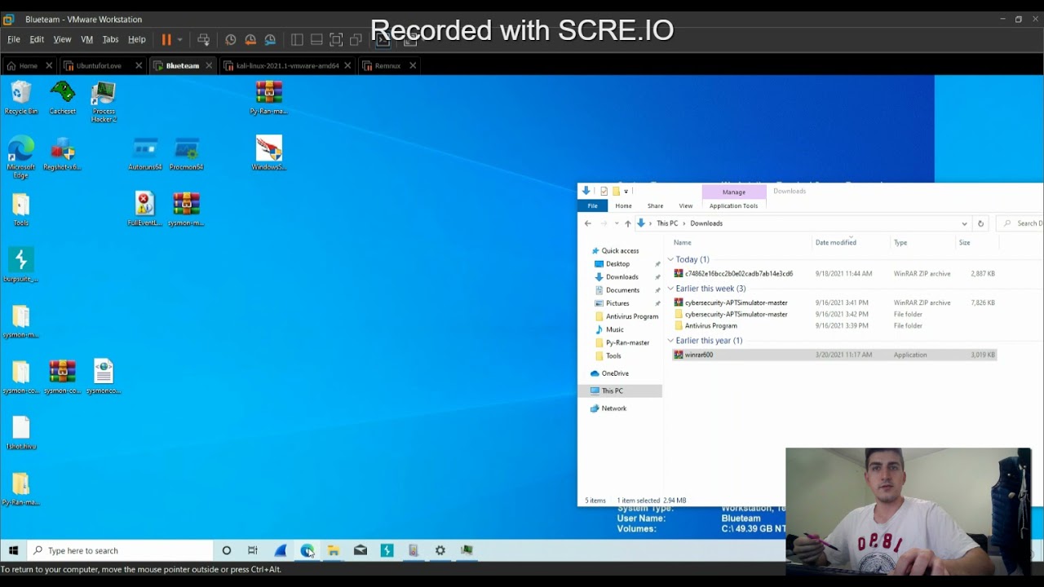
Task: Click Windows Start button
Action: click(x=13, y=550)
